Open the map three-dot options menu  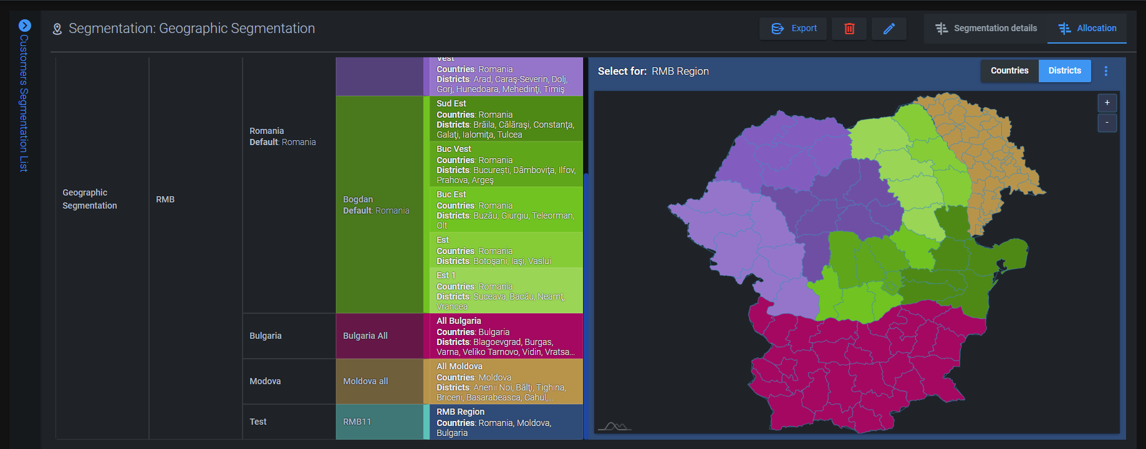[x=1105, y=71]
